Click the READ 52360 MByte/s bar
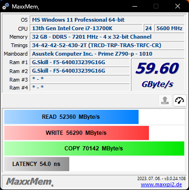 [x=71, y=117]
